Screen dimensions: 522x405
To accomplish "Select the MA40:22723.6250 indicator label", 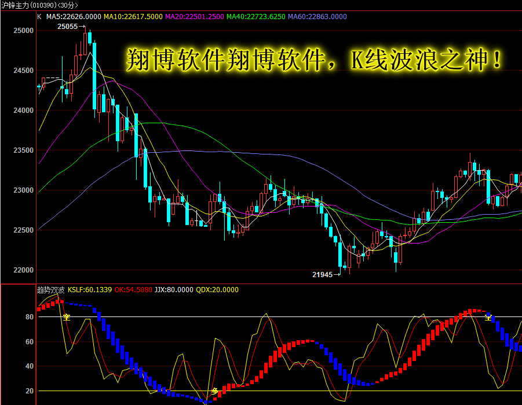I will click(255, 17).
